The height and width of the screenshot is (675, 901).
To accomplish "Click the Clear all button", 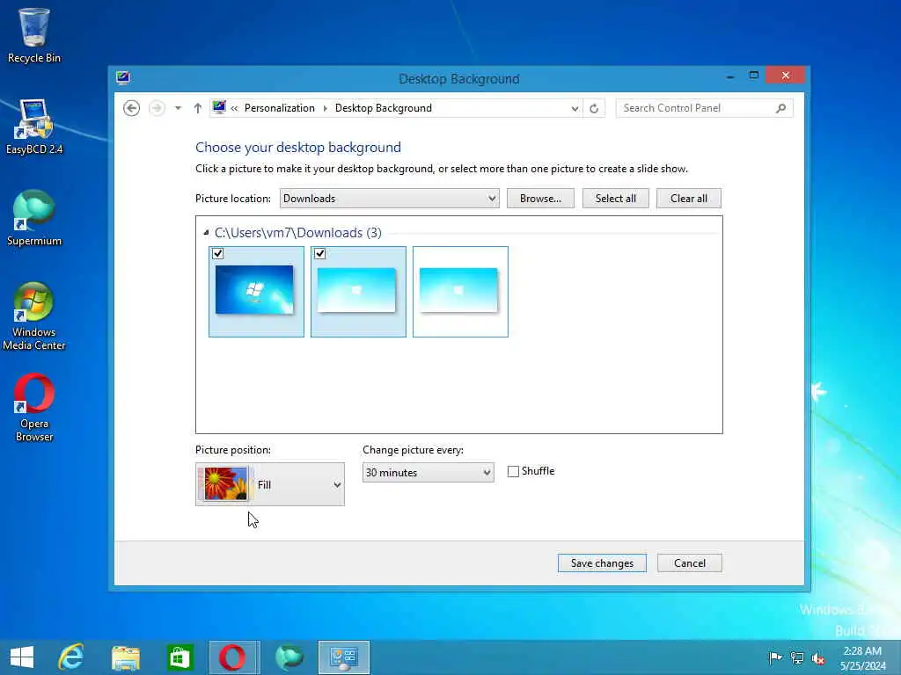I will click(x=688, y=198).
